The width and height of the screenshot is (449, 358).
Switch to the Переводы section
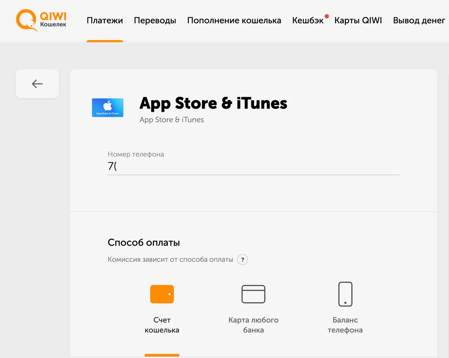tap(155, 20)
